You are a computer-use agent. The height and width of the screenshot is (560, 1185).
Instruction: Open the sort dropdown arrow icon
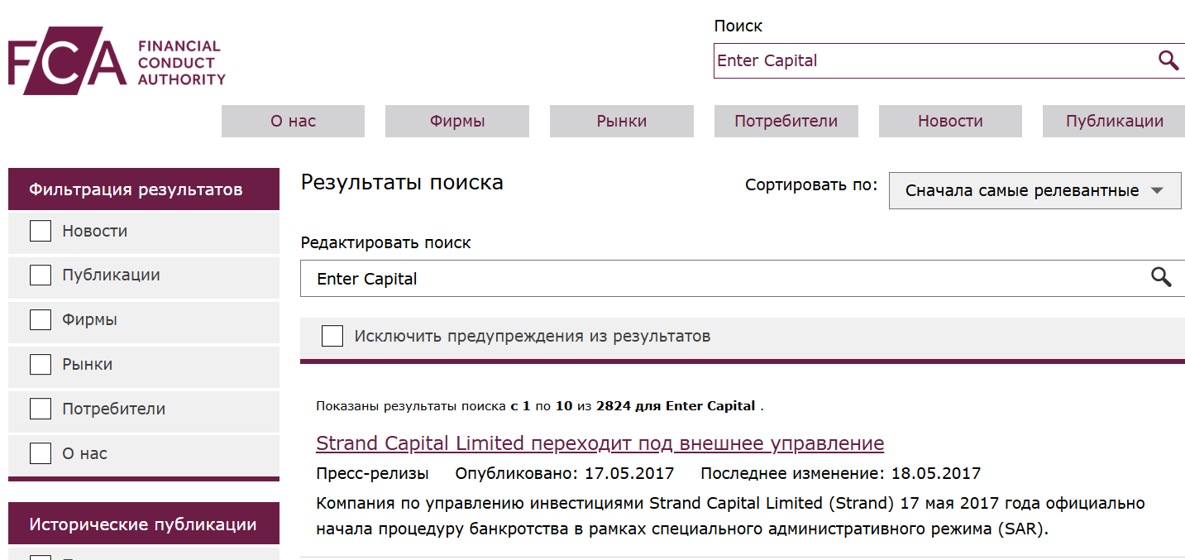point(1157,189)
